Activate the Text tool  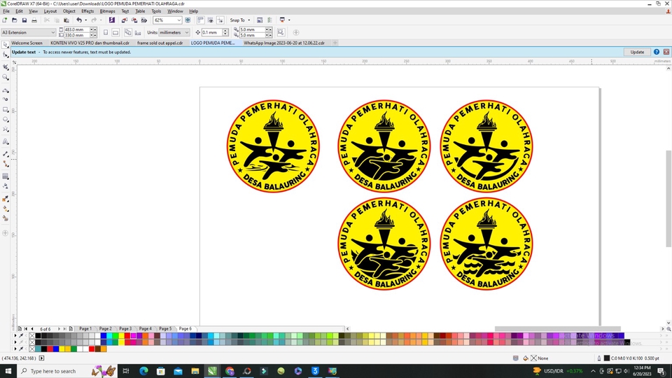[x=6, y=141]
